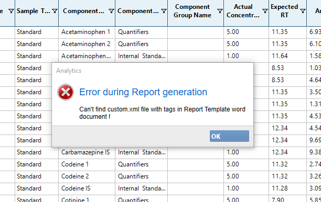Select the Codeine IS component cell
Image resolution: width=321 pixels, height=202 pixels.
87,188
